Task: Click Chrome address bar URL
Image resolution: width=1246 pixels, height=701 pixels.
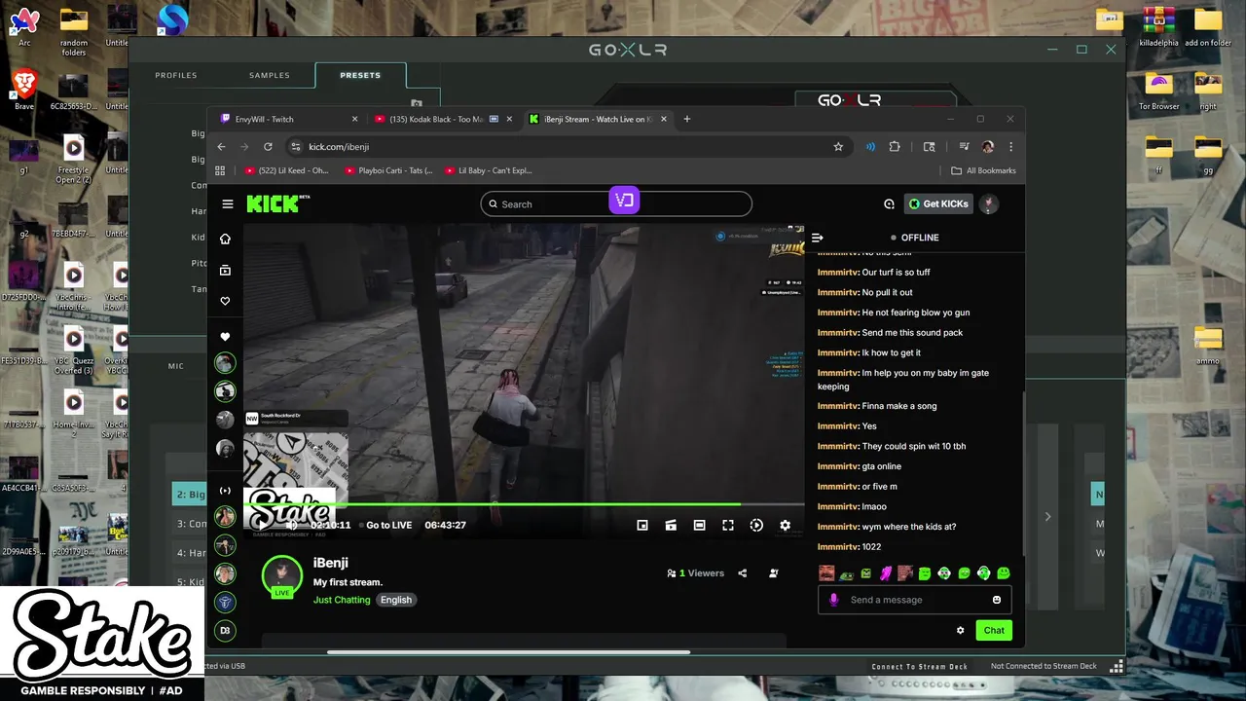Action: click(x=339, y=147)
